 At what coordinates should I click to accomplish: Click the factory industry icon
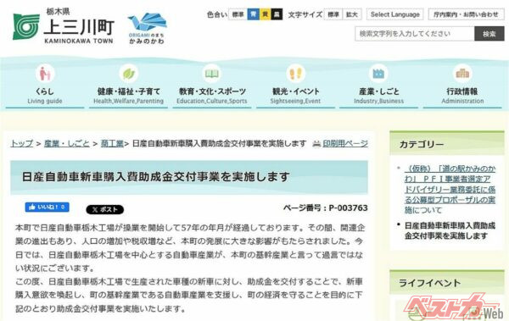(x=379, y=74)
